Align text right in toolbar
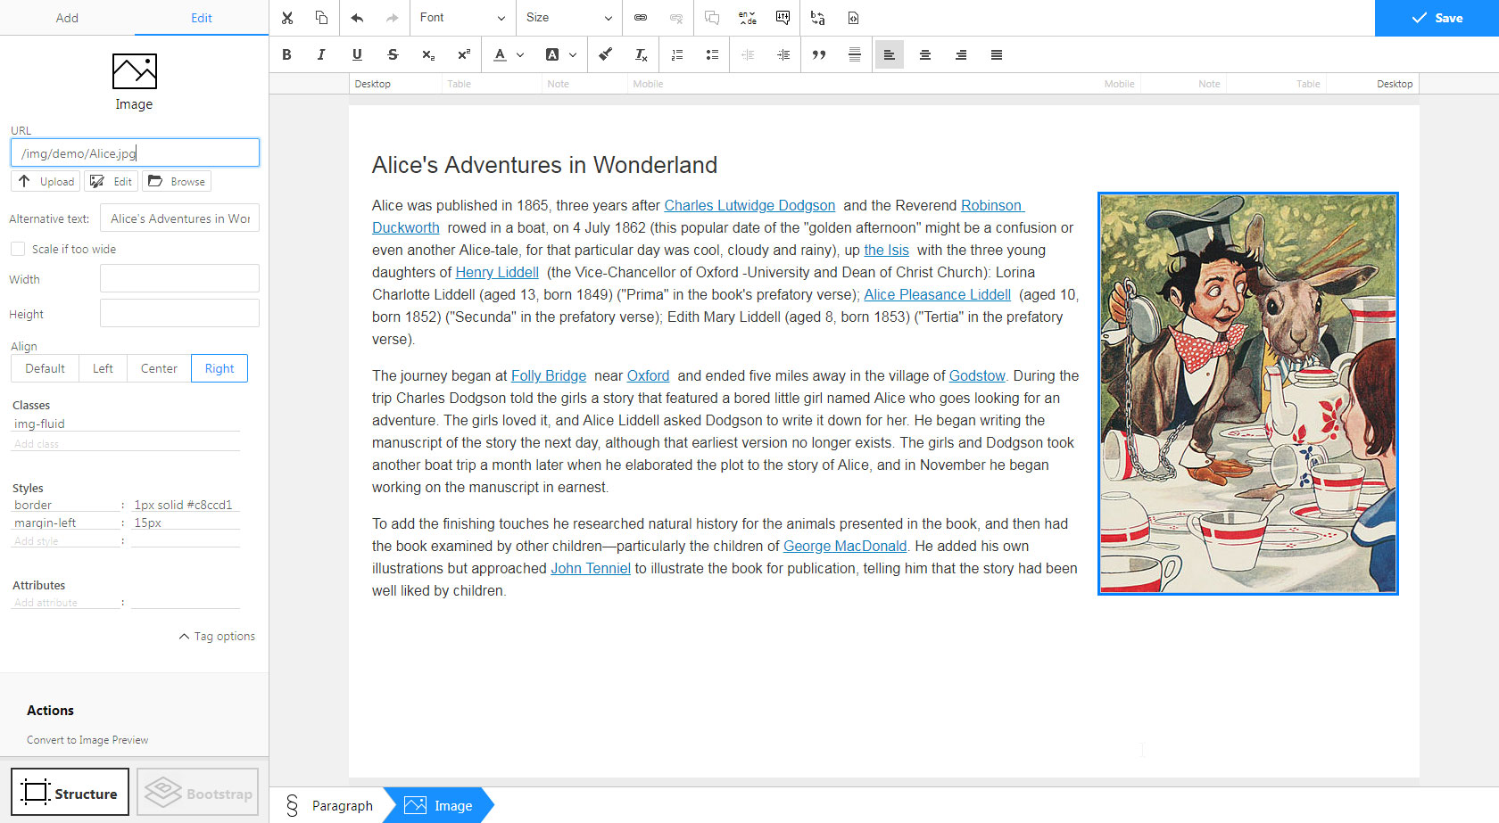This screenshot has height=823, width=1499. tap(961, 54)
